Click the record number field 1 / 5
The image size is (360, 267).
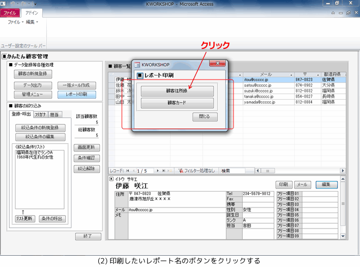[145, 171]
